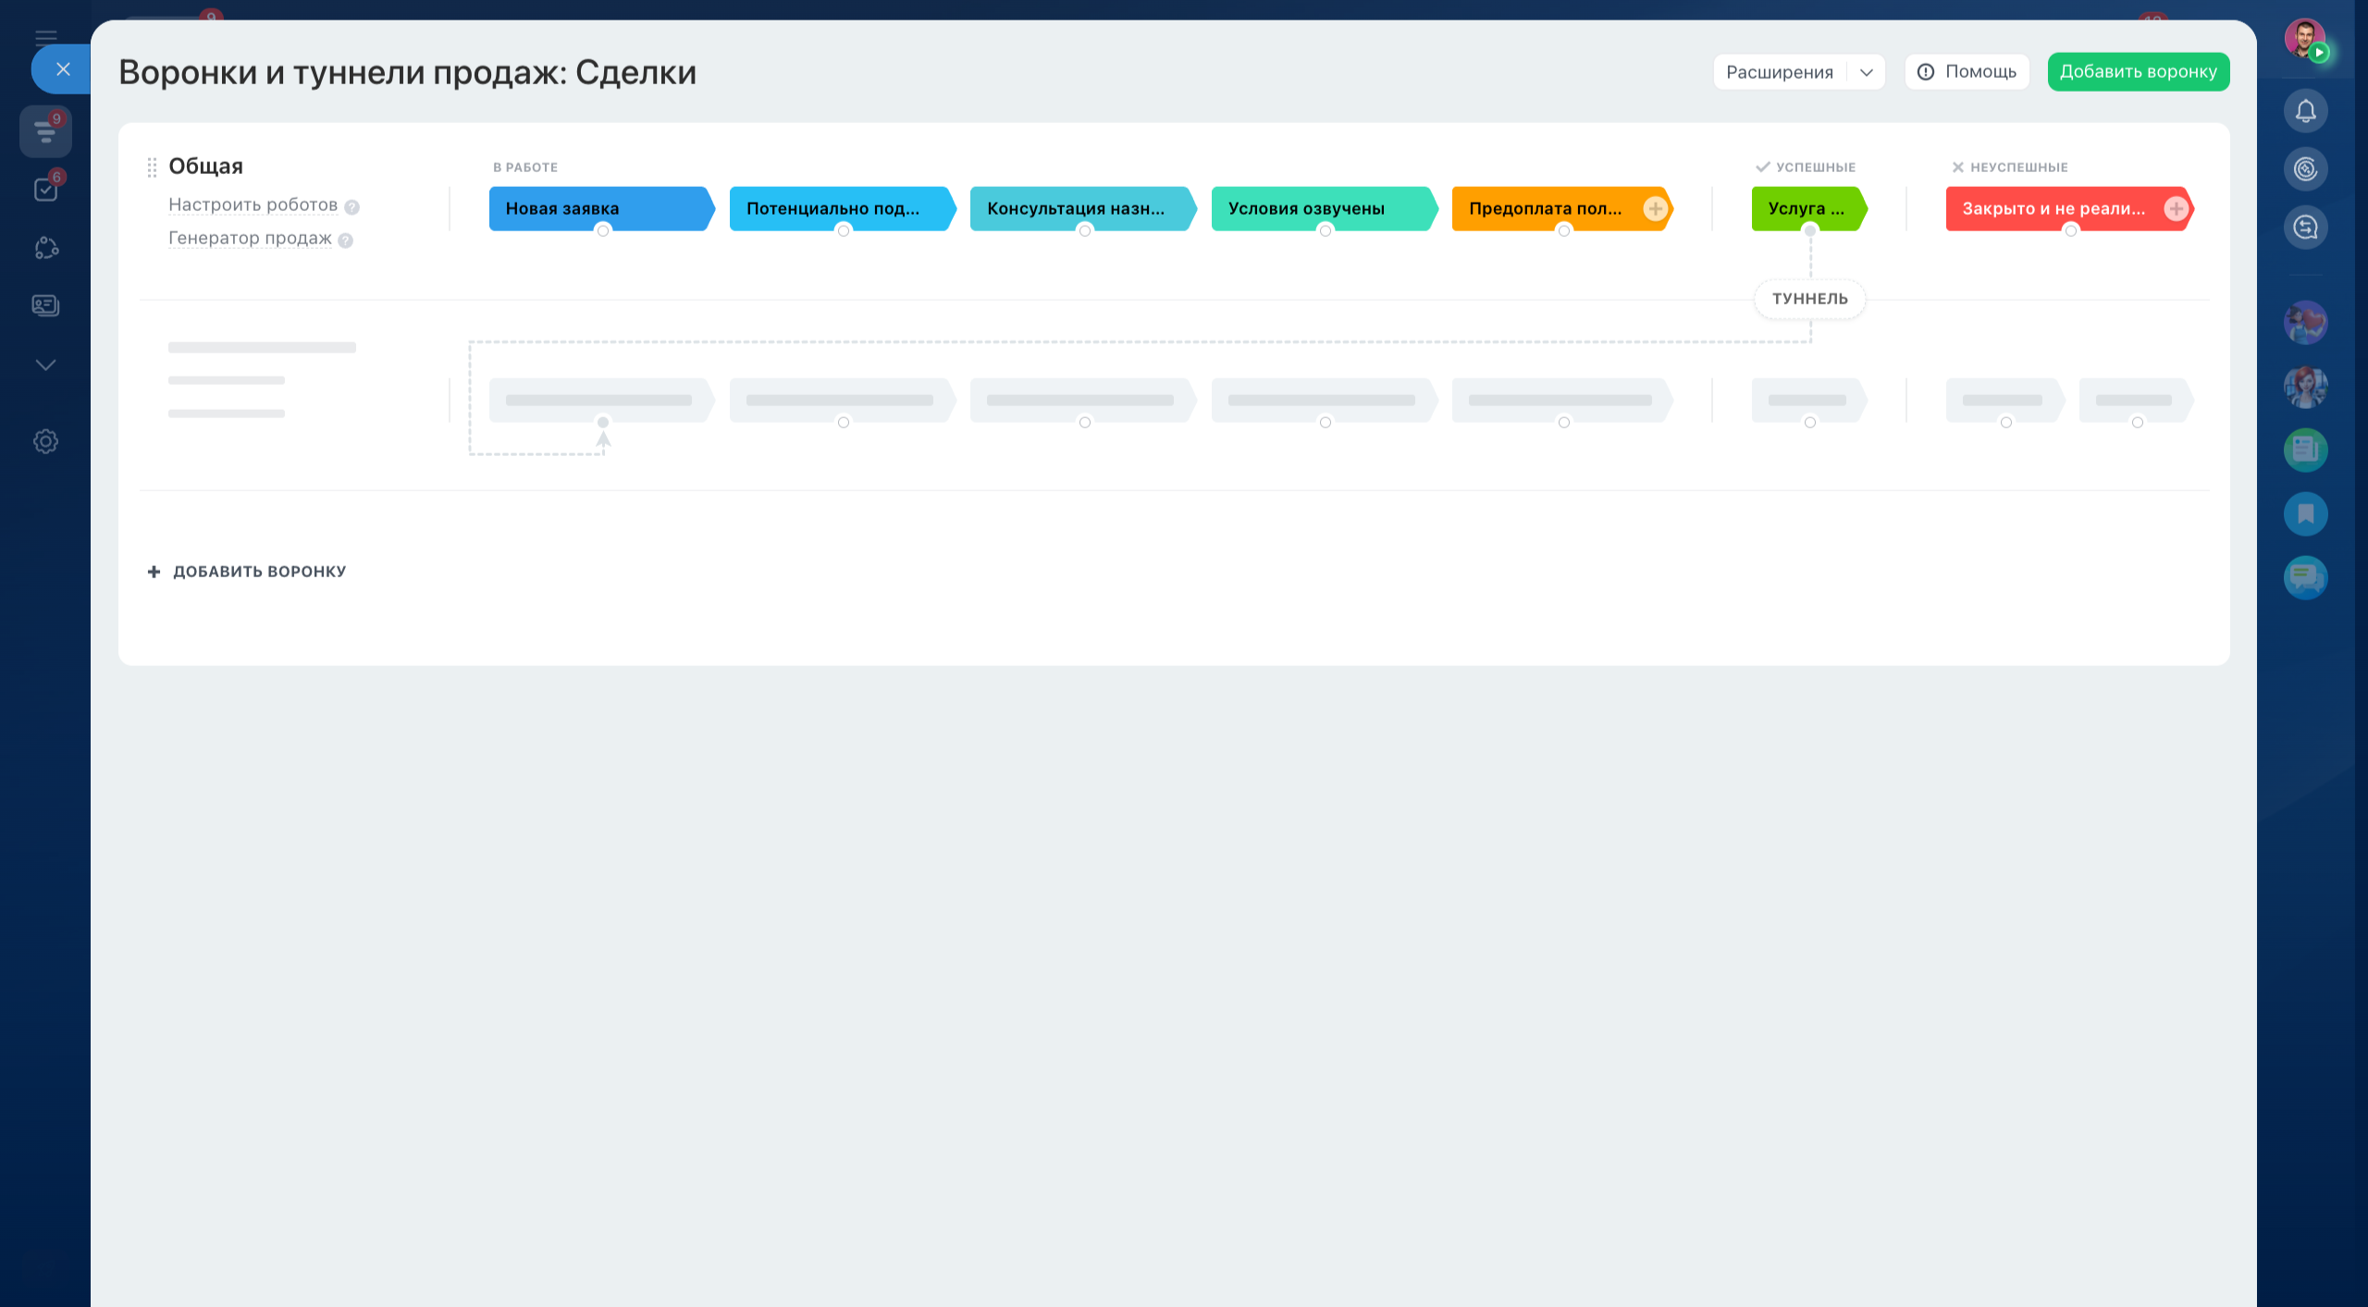Open the tasks checkmark icon in sidebar

click(45, 190)
